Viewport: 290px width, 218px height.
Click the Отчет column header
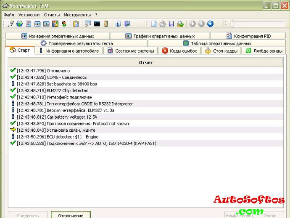pos(146,63)
